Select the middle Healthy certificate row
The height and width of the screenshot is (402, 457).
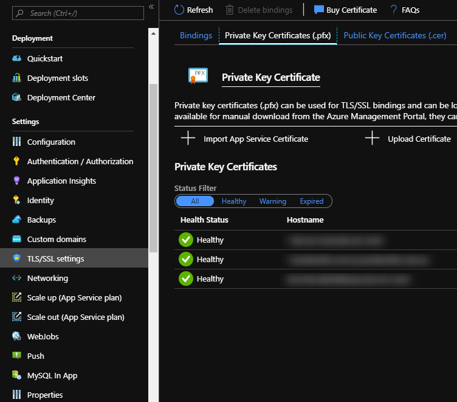(315, 259)
